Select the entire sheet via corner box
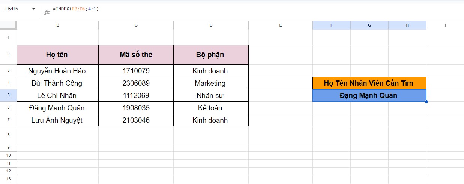The width and height of the screenshot is (464, 184). pyautogui.click(x=8, y=25)
